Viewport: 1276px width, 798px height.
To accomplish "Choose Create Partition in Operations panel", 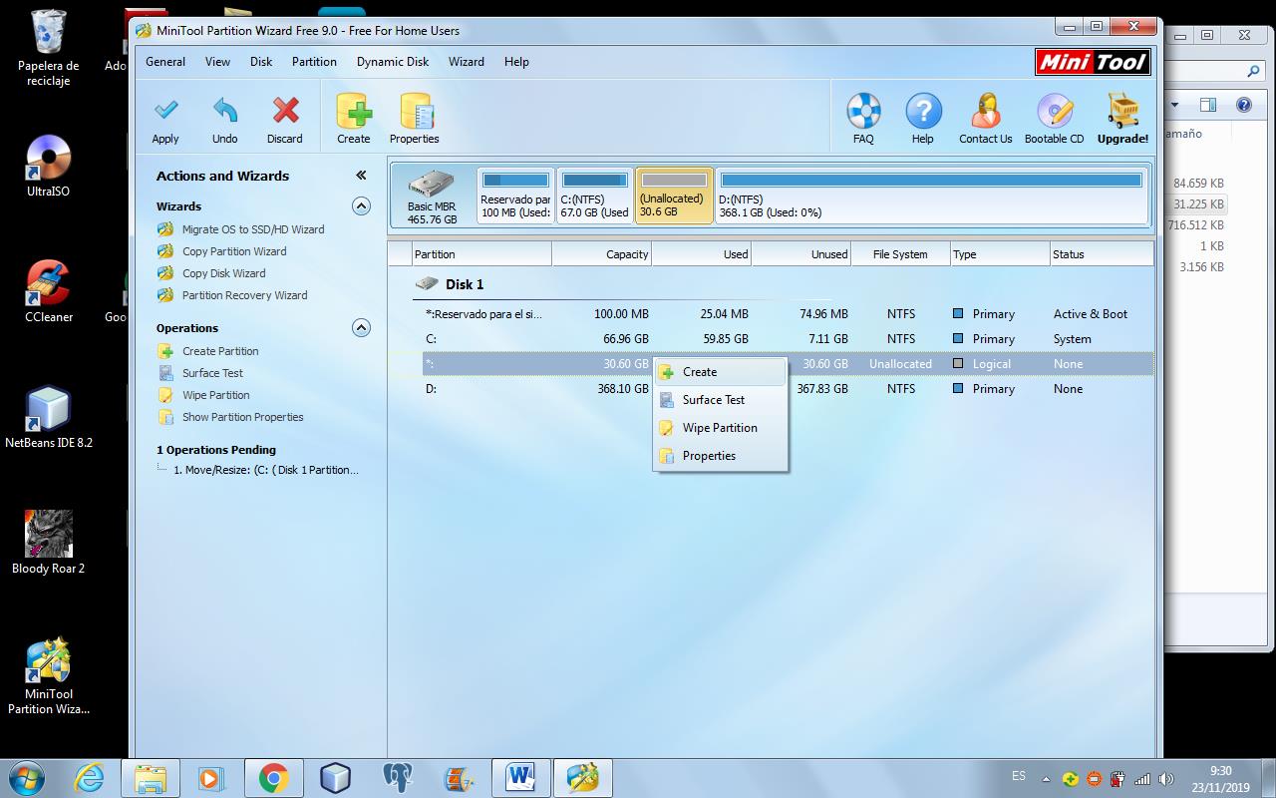I will pyautogui.click(x=220, y=351).
